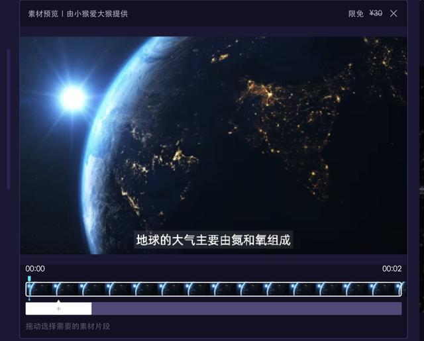This screenshot has width=424, height=341.
Task: Click the cyan playhead marker on the filmstrip
Action: [x=29, y=278]
